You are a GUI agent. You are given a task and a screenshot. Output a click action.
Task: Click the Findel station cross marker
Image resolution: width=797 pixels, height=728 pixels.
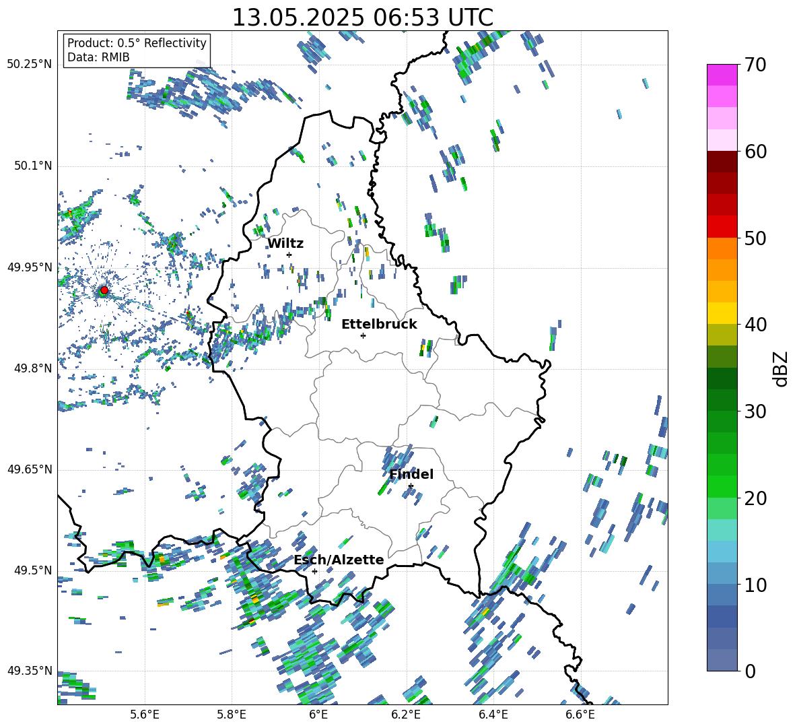[410, 486]
